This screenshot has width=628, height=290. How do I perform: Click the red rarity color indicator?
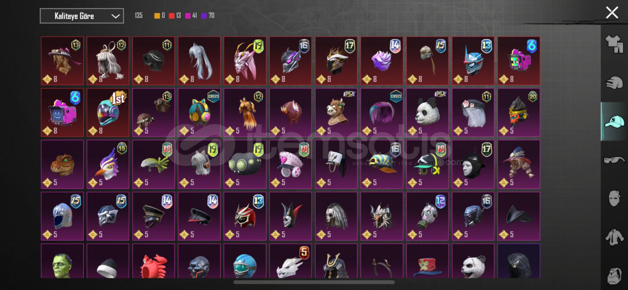(x=171, y=16)
